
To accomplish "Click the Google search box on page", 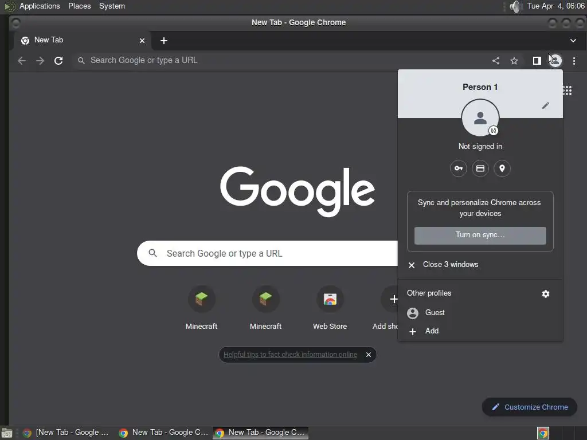I will (x=267, y=253).
